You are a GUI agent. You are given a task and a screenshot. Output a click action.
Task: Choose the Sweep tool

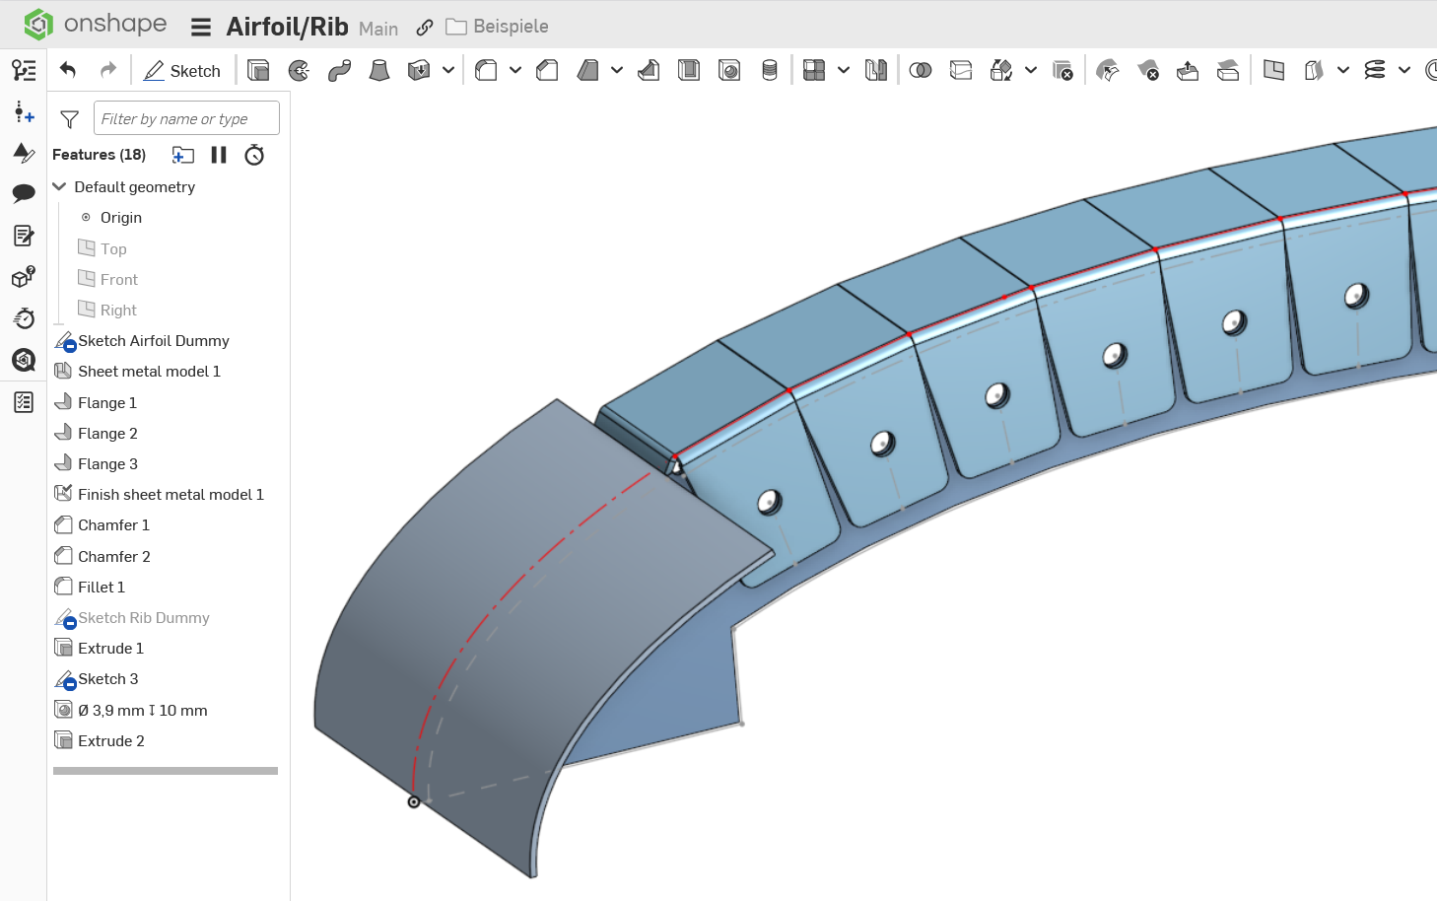tap(339, 70)
